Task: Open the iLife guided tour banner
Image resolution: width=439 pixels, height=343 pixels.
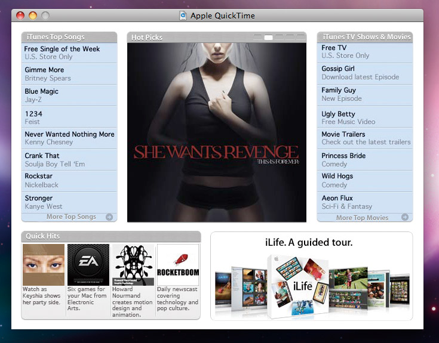Action: click(x=311, y=276)
